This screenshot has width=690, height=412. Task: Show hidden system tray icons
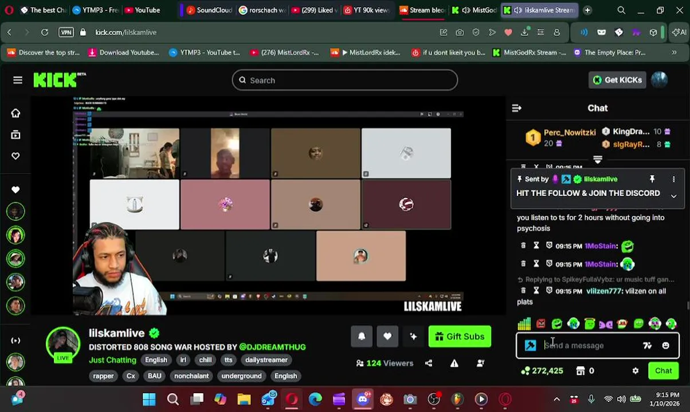pyautogui.click(x=556, y=399)
